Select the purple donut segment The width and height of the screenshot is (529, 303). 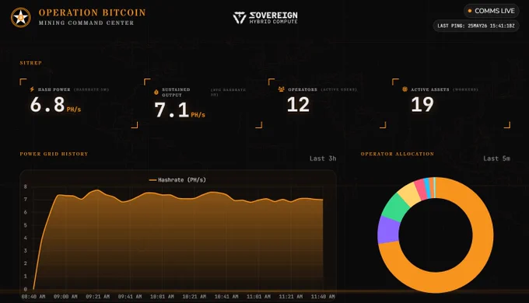(388, 230)
